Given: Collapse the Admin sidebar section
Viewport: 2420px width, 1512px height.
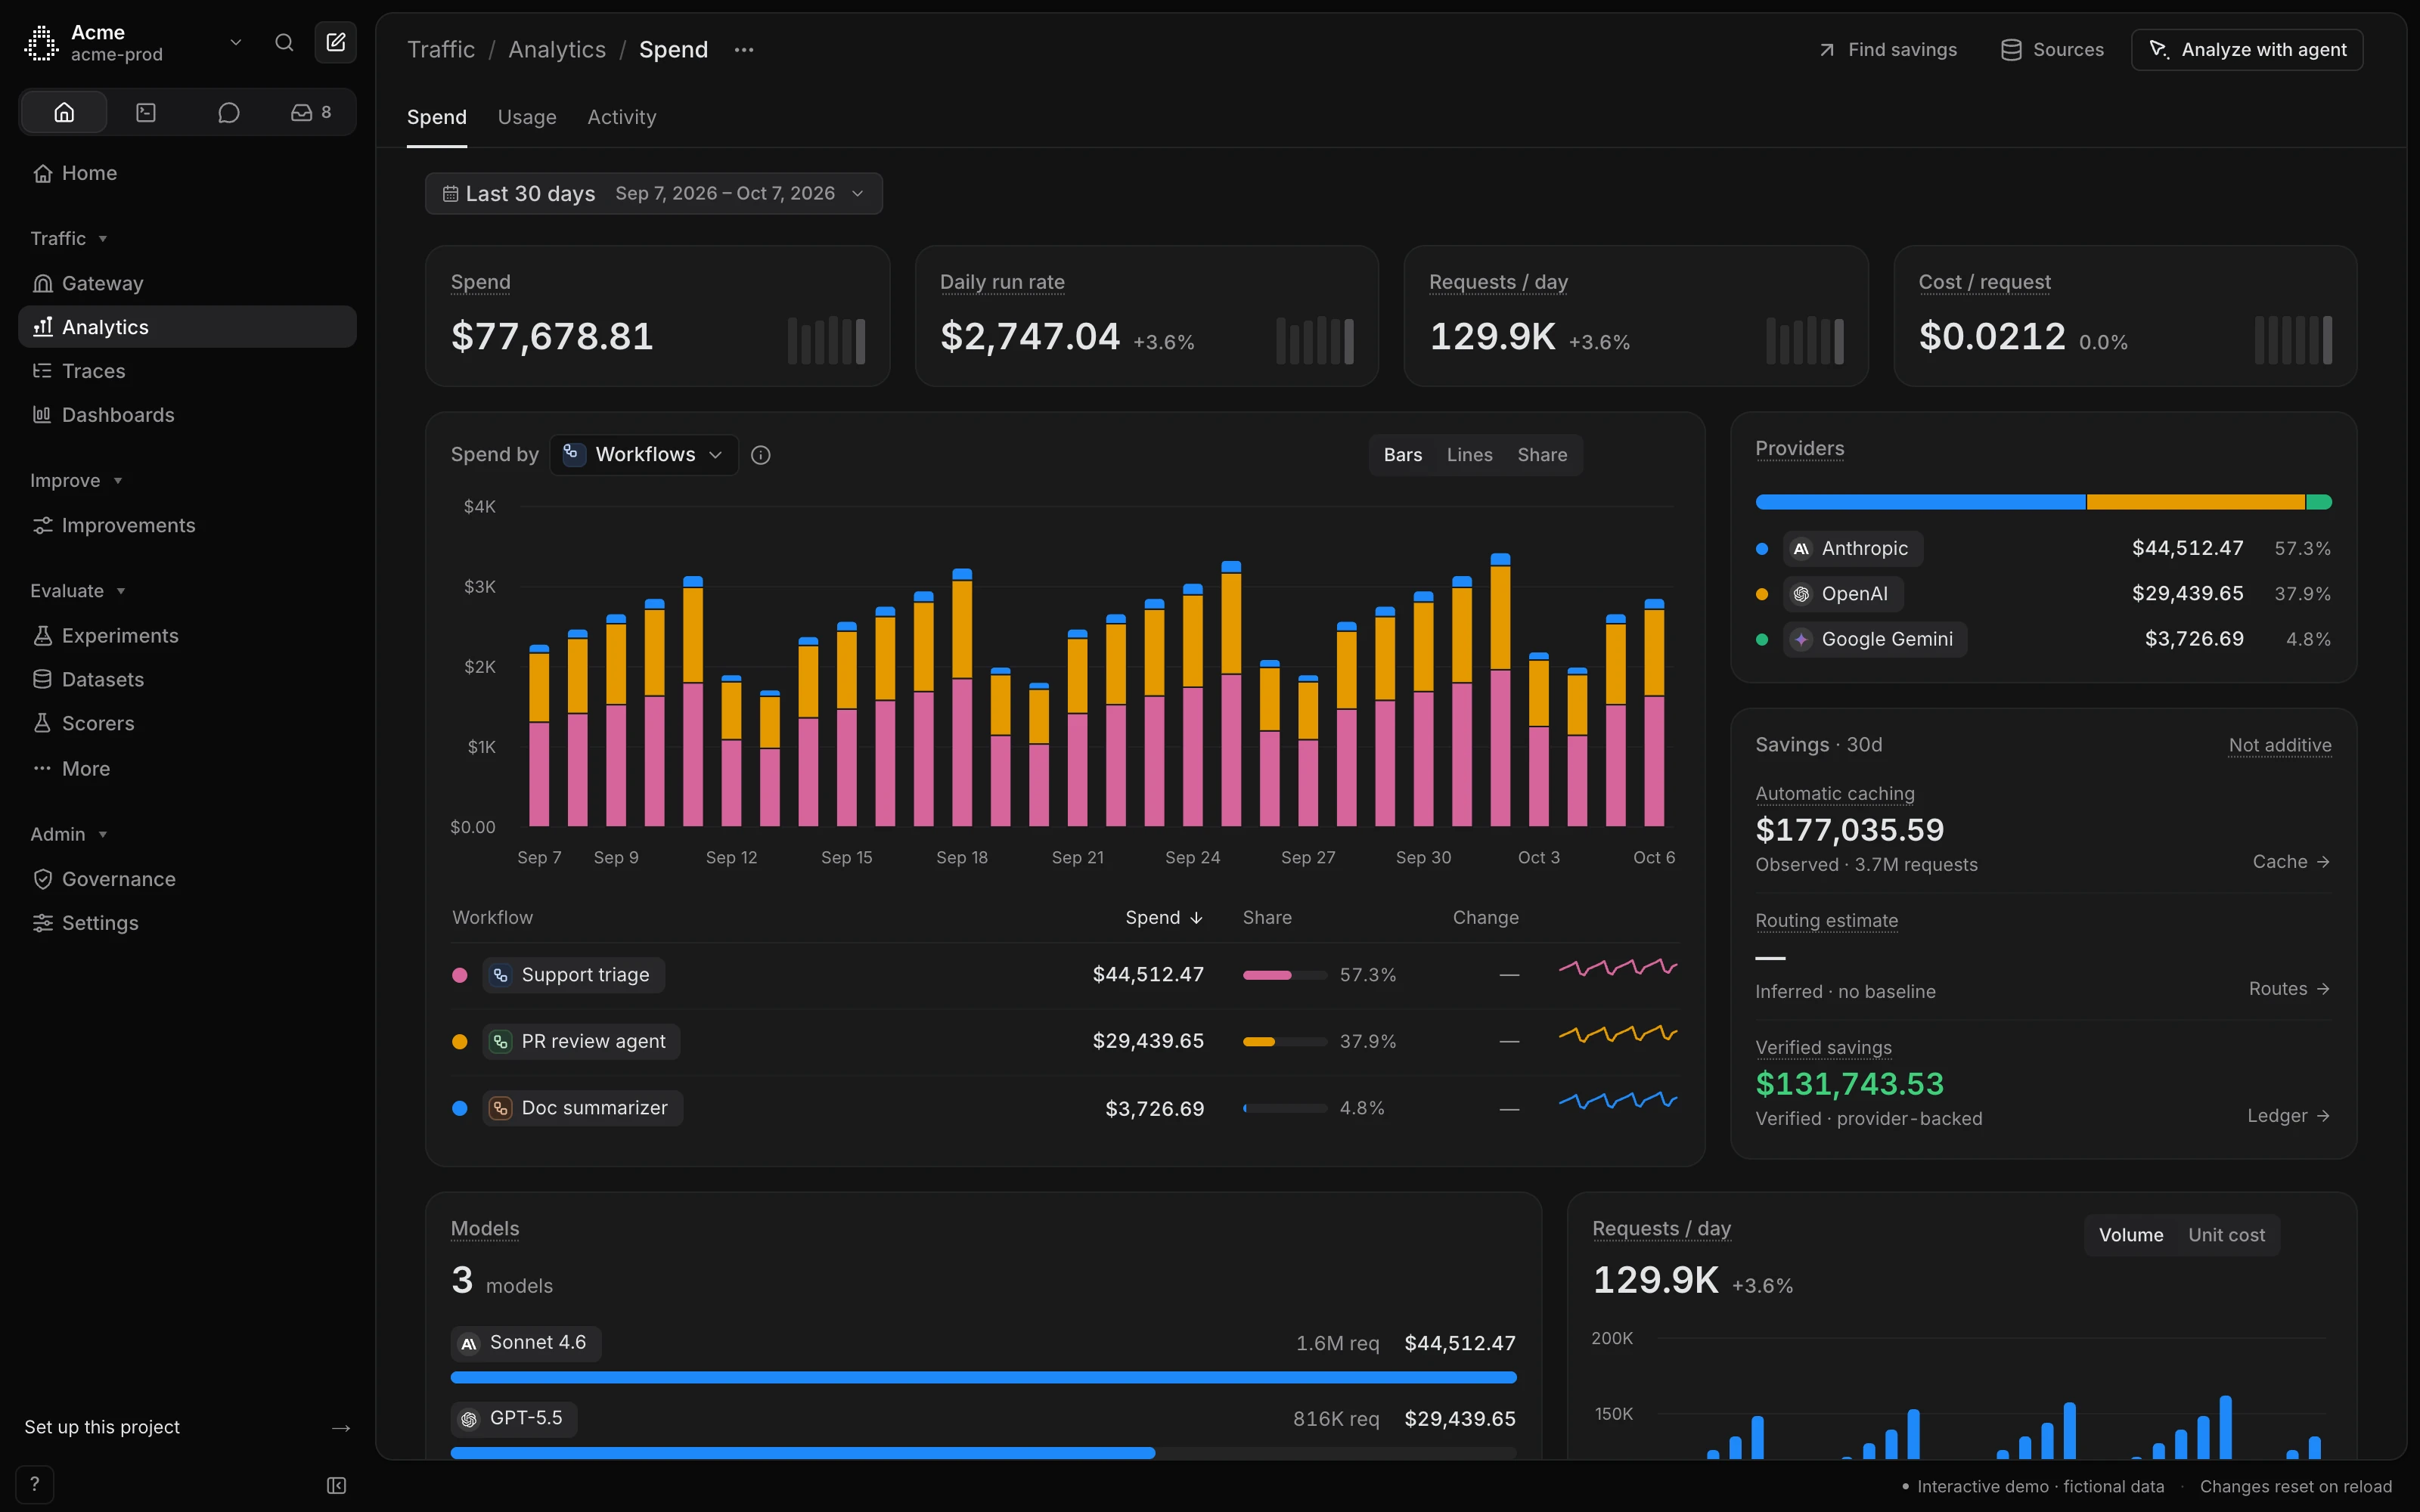Looking at the screenshot, I should (68, 834).
